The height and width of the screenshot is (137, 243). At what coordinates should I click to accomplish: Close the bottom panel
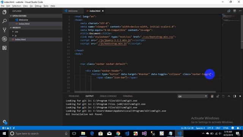(240, 96)
